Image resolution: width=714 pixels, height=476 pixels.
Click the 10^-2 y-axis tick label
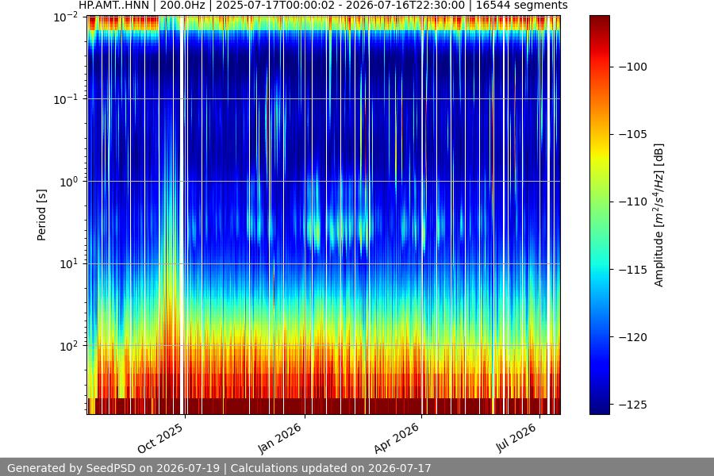click(66, 17)
